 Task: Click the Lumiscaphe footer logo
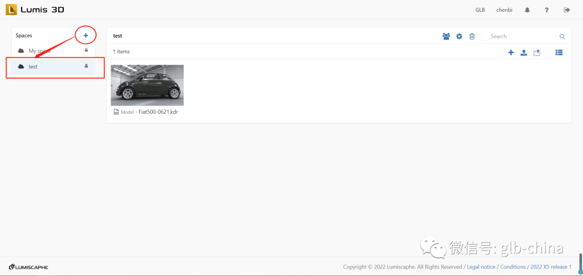[29, 267]
